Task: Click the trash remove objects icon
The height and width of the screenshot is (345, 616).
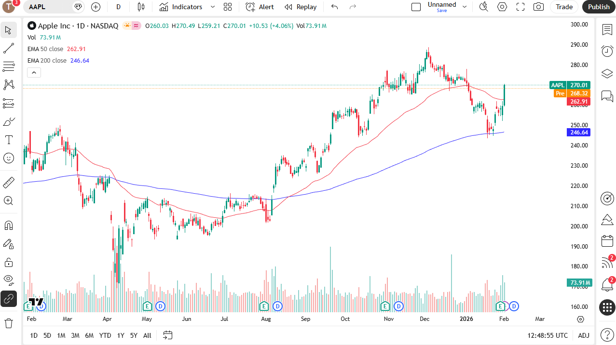Action: [x=8, y=323]
